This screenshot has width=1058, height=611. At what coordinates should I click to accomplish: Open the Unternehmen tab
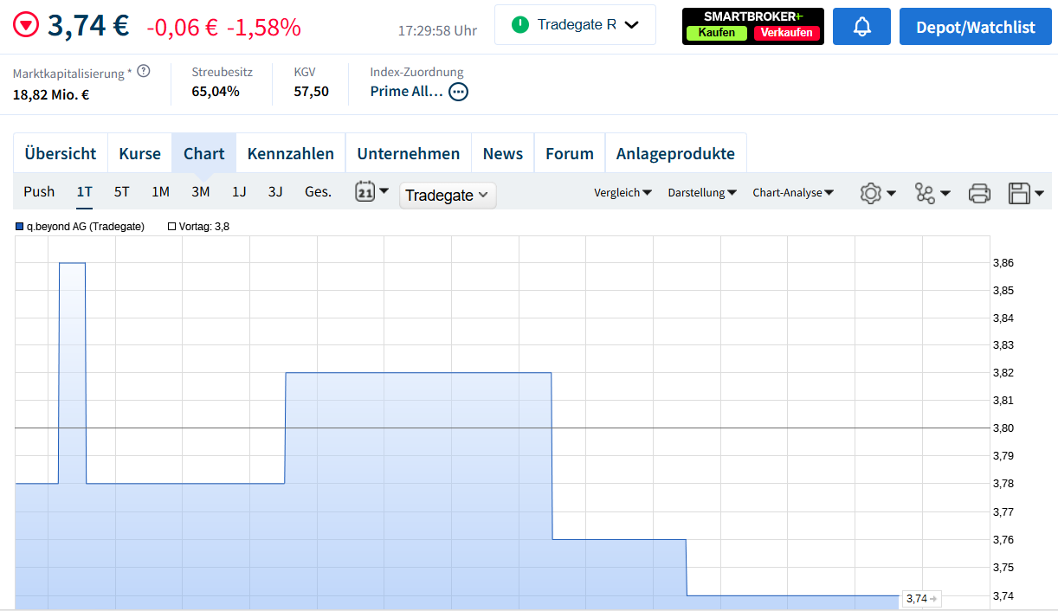tap(409, 153)
